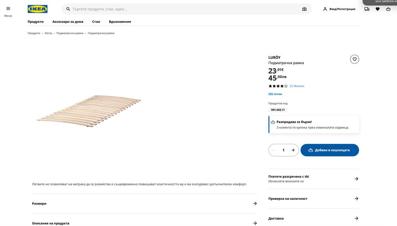Click Добави в кошницата button
Viewport: 397px width, 226px height.
(330, 150)
